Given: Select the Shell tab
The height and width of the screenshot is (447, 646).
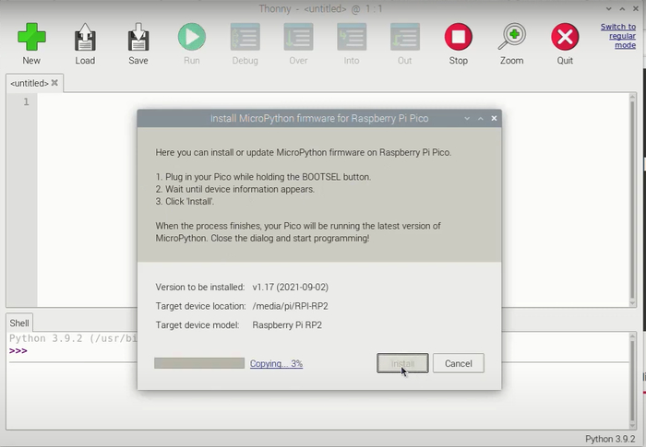Looking at the screenshot, I should [19, 323].
